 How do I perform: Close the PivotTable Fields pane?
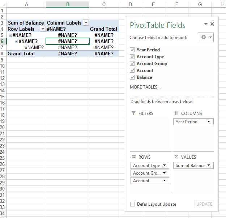click(x=212, y=24)
